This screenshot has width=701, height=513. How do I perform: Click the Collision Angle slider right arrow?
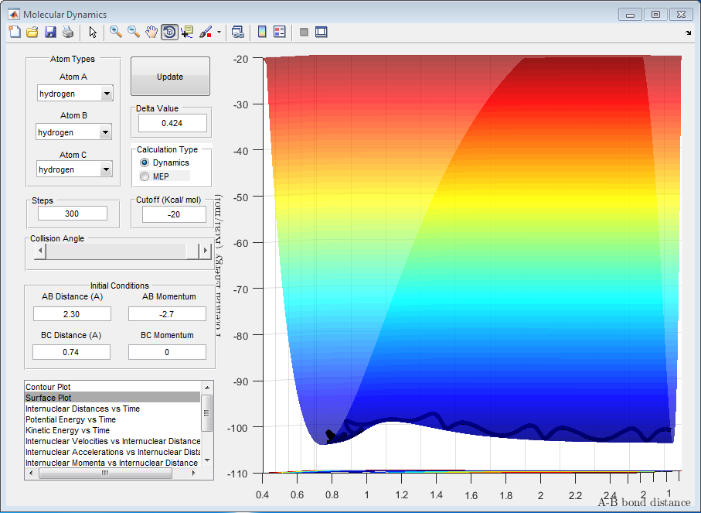(x=205, y=251)
